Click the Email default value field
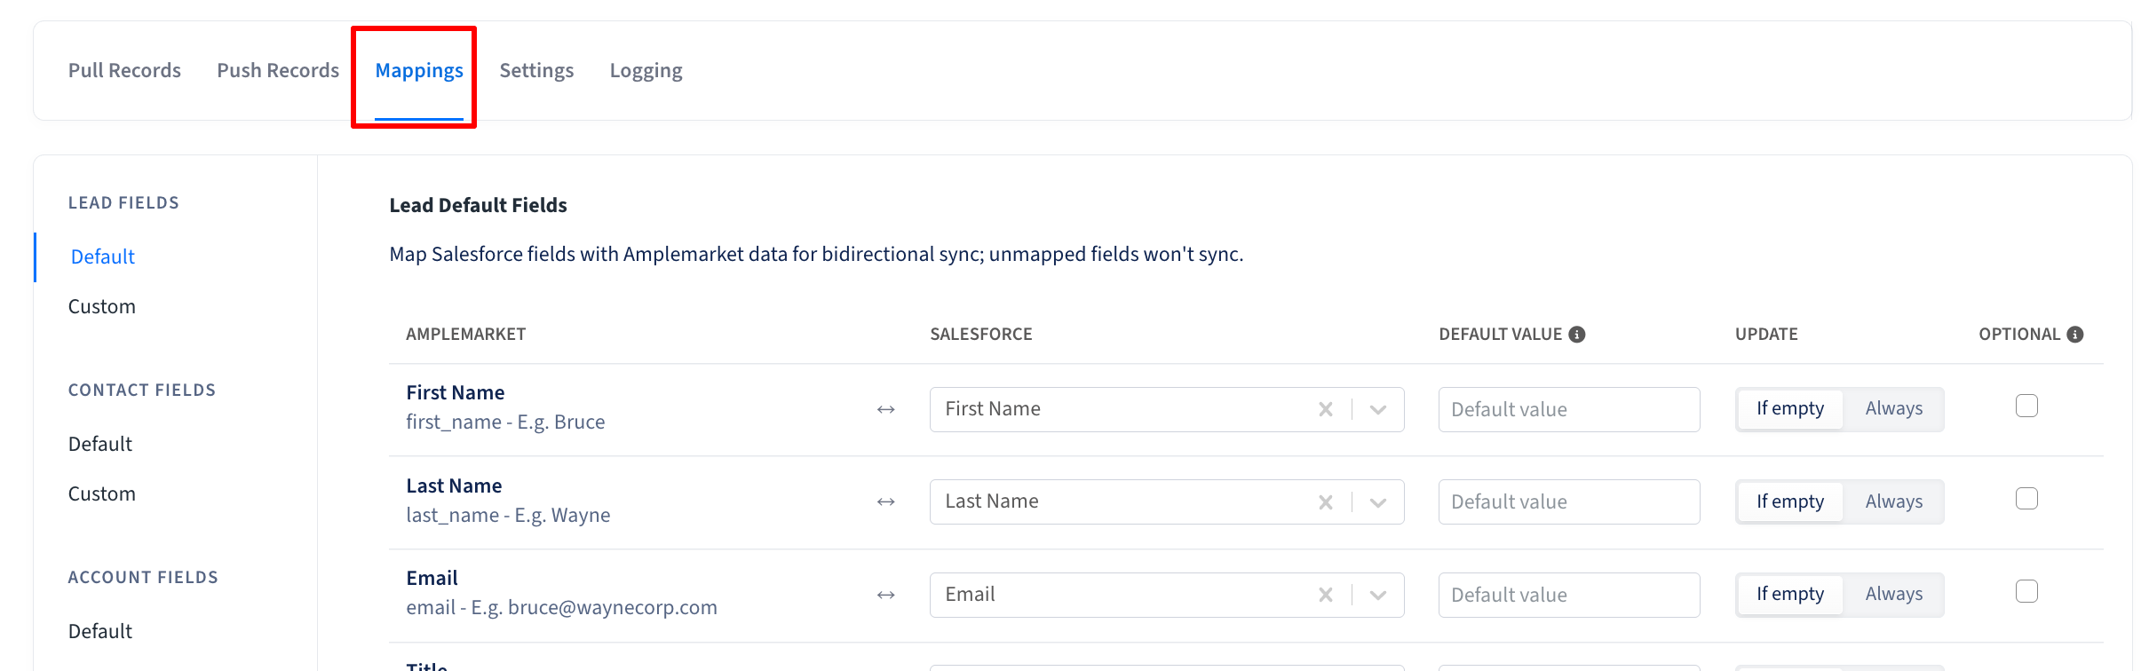The height and width of the screenshot is (671, 2149). [1569, 595]
